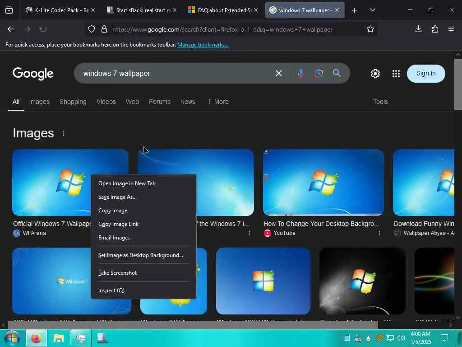Open the Images search filter
Image resolution: width=462 pixels, height=347 pixels.
click(39, 102)
